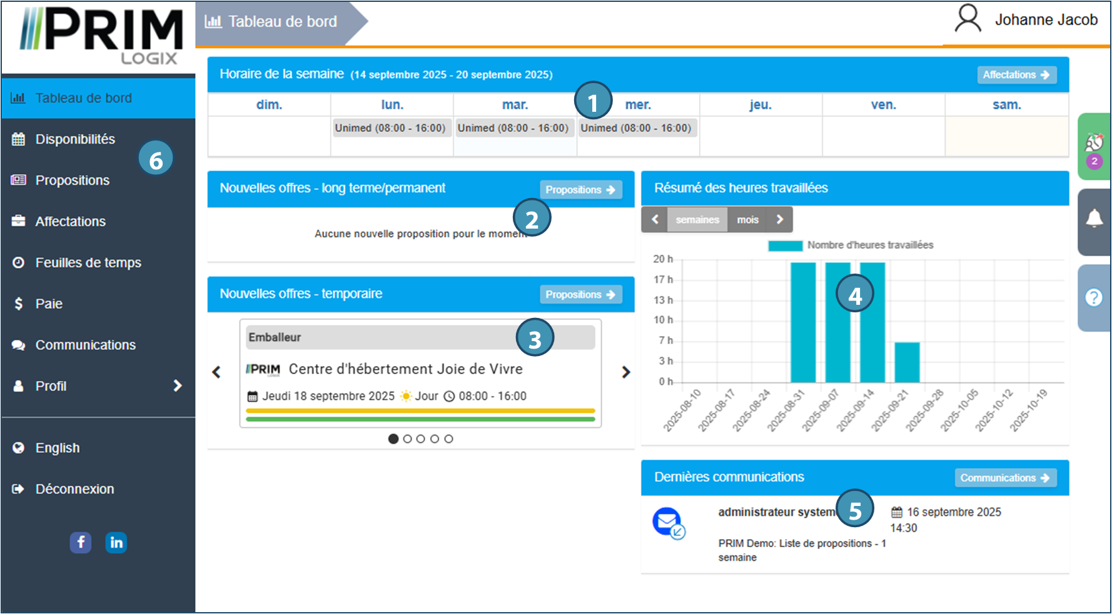
Task: Open the LinkedIn icon link
Action: (116, 542)
